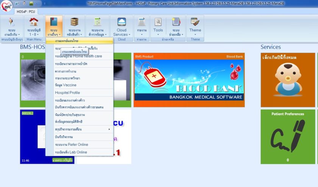This screenshot has height=187, width=318.
Task: Open เด็กเกิดปีนี้ทั้งหมด baby tile
Action: 288,80
